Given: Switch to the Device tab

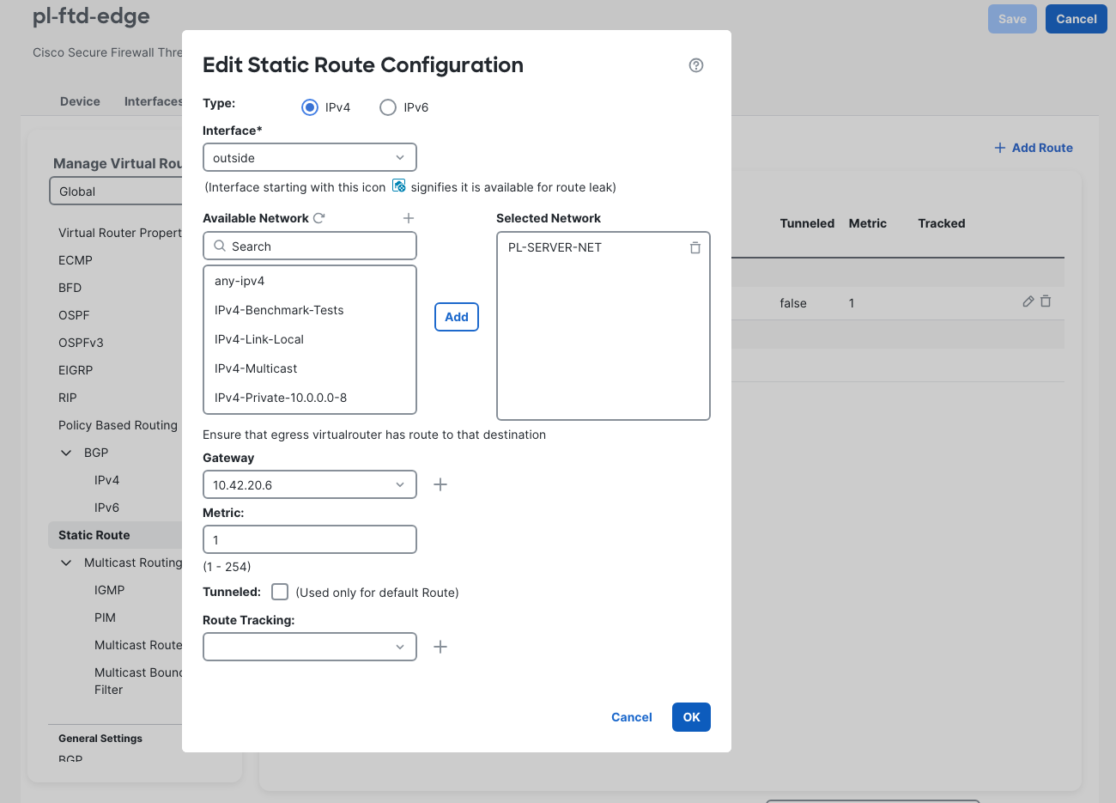Looking at the screenshot, I should coord(80,101).
